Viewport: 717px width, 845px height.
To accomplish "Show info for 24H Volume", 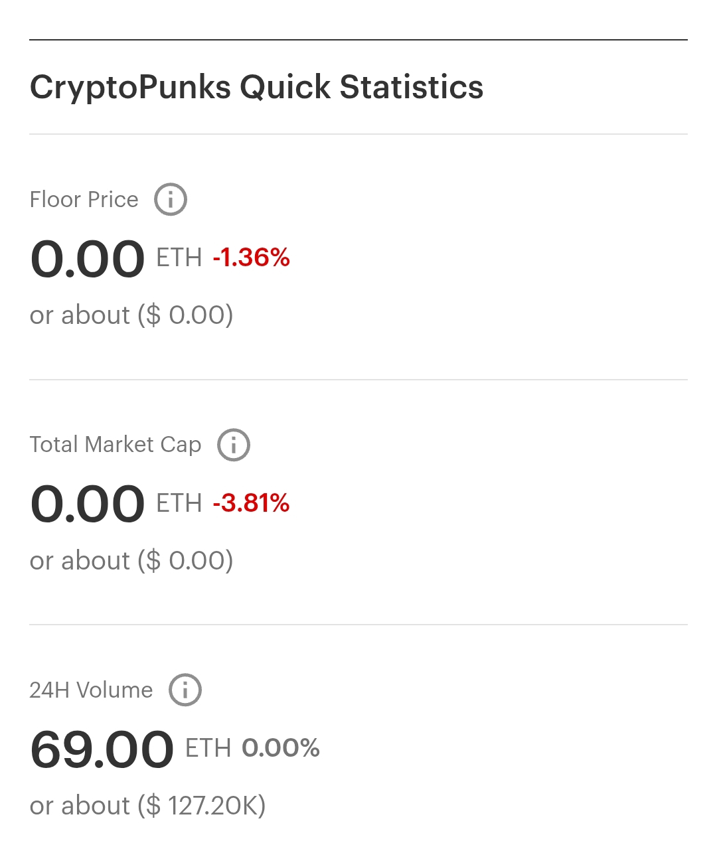I will pos(185,690).
